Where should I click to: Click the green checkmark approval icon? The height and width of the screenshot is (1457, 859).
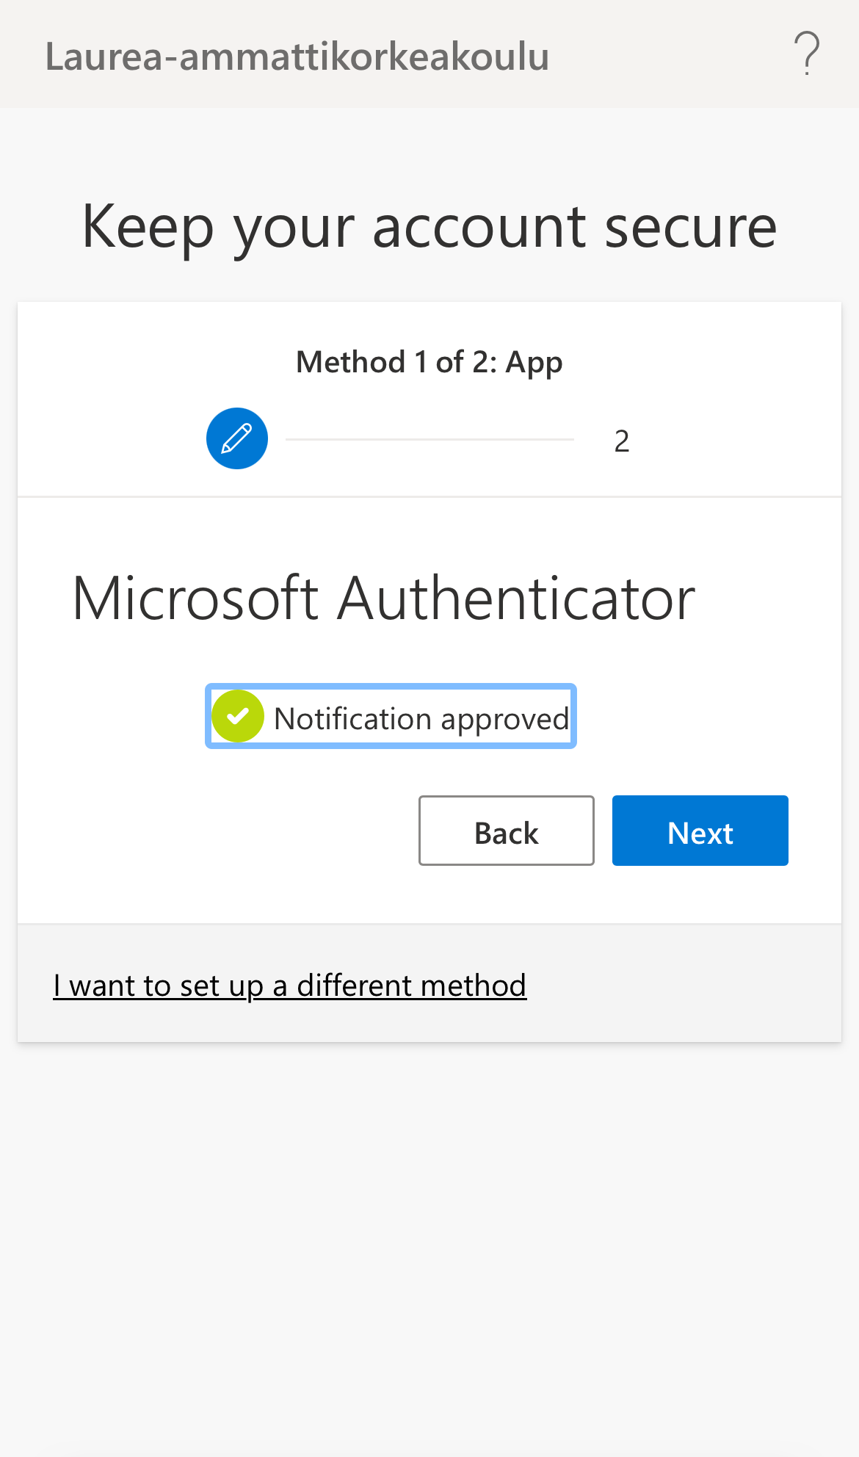pyautogui.click(x=238, y=717)
